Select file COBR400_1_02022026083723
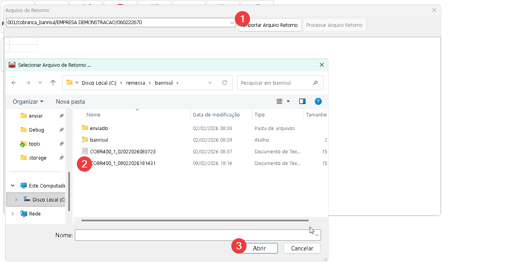The width and height of the screenshot is (517, 269). point(123,151)
